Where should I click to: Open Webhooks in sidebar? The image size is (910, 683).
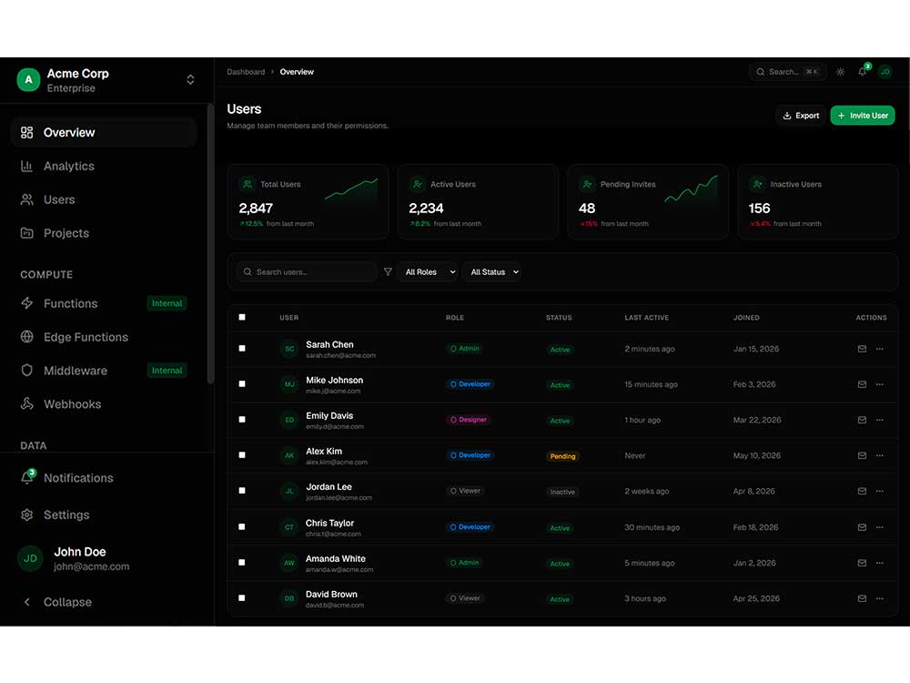tap(104, 404)
